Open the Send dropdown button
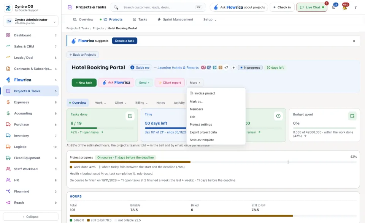Viewport: 365px width, 223px height. [x=144, y=83]
